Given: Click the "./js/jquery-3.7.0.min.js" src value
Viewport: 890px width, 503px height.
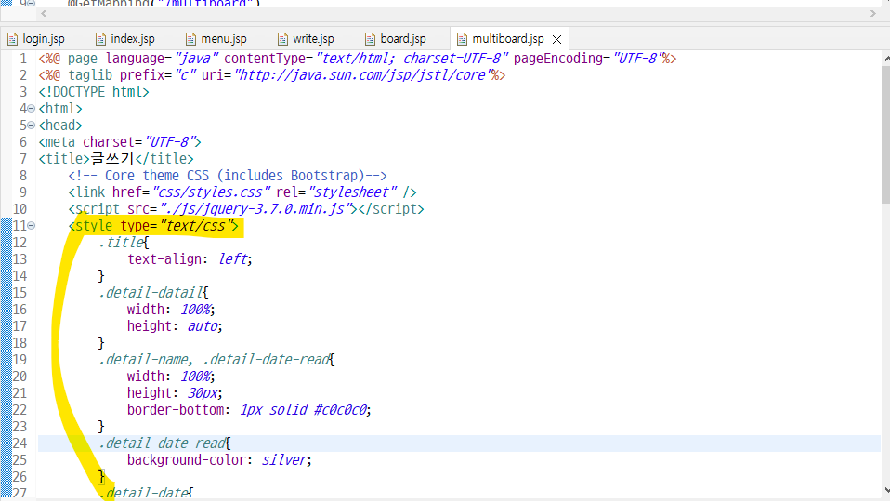Looking at the screenshot, I should pos(258,208).
